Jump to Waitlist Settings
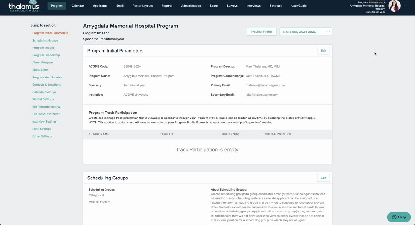 coord(43,99)
